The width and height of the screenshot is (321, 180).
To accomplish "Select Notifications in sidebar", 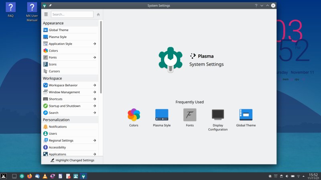I will pyautogui.click(x=58, y=127).
